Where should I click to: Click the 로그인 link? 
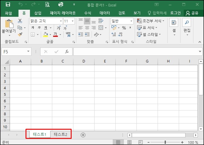point(175,13)
